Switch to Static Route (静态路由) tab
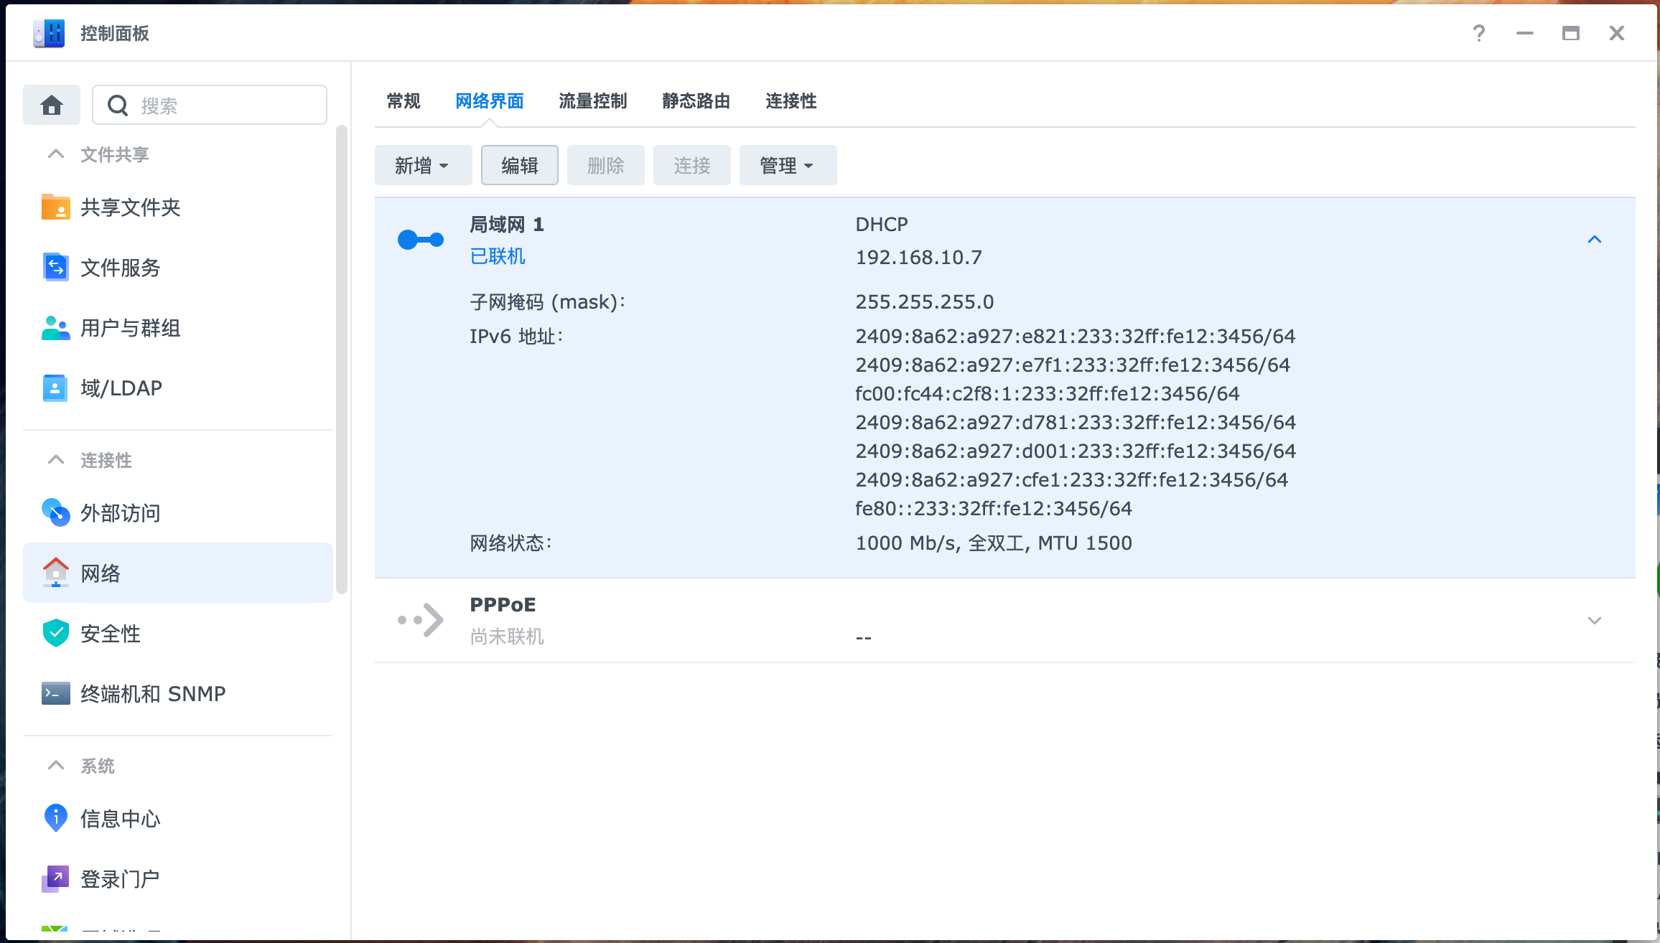This screenshot has width=1660, height=943. (696, 101)
